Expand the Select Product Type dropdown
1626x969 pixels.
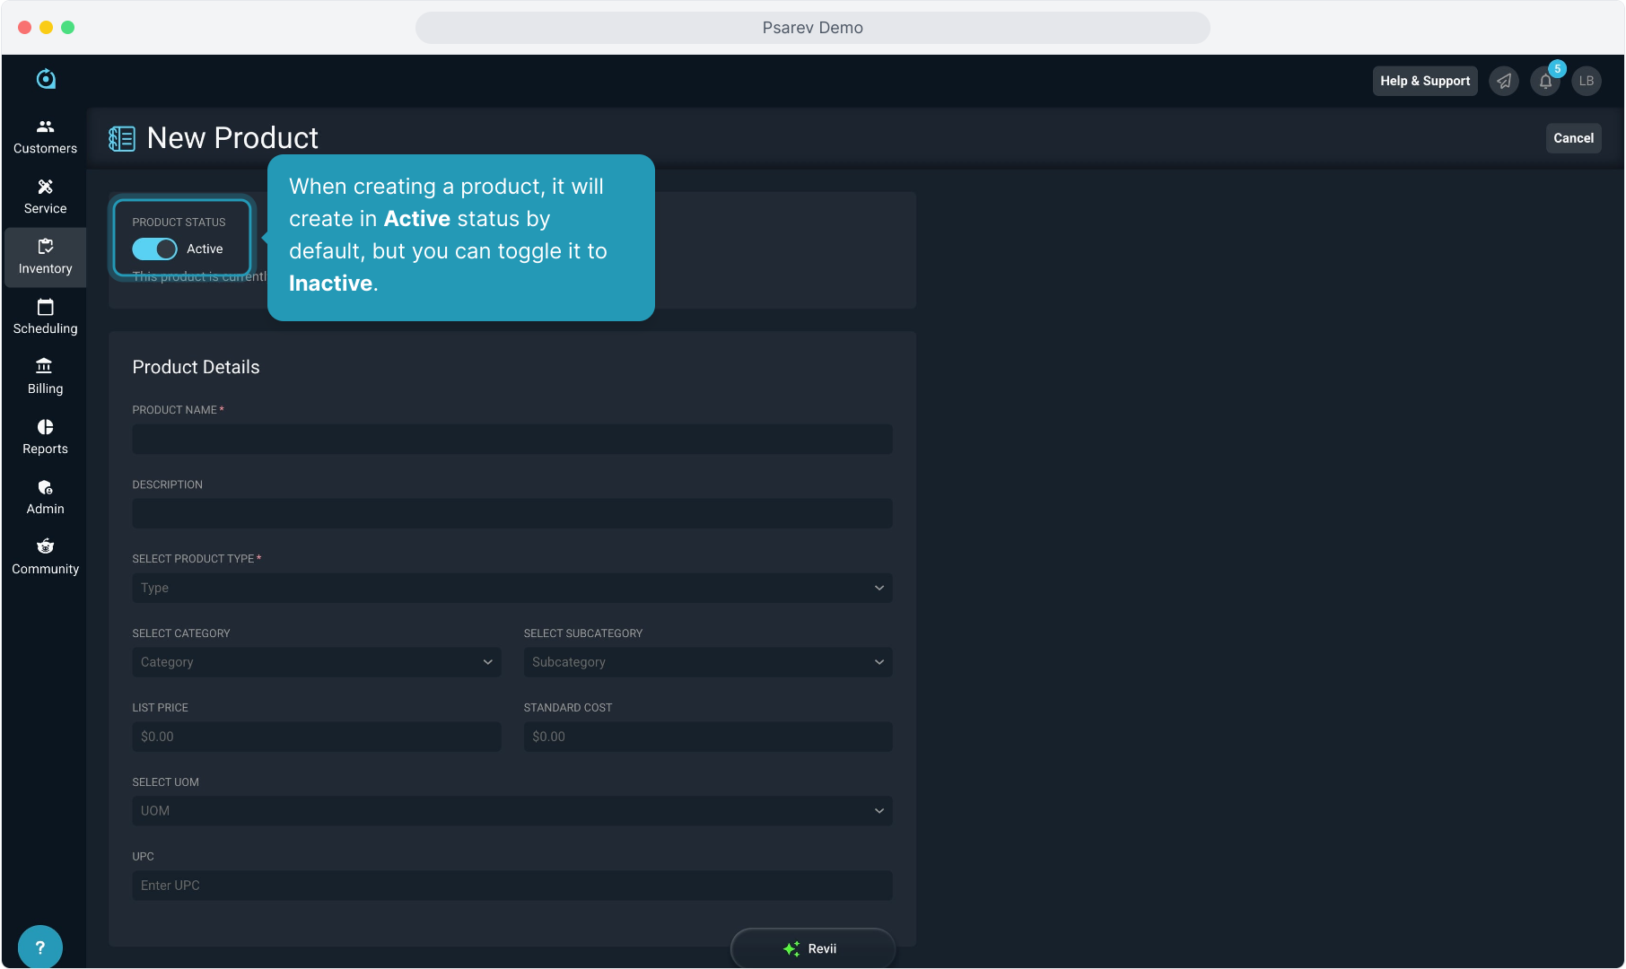512,588
